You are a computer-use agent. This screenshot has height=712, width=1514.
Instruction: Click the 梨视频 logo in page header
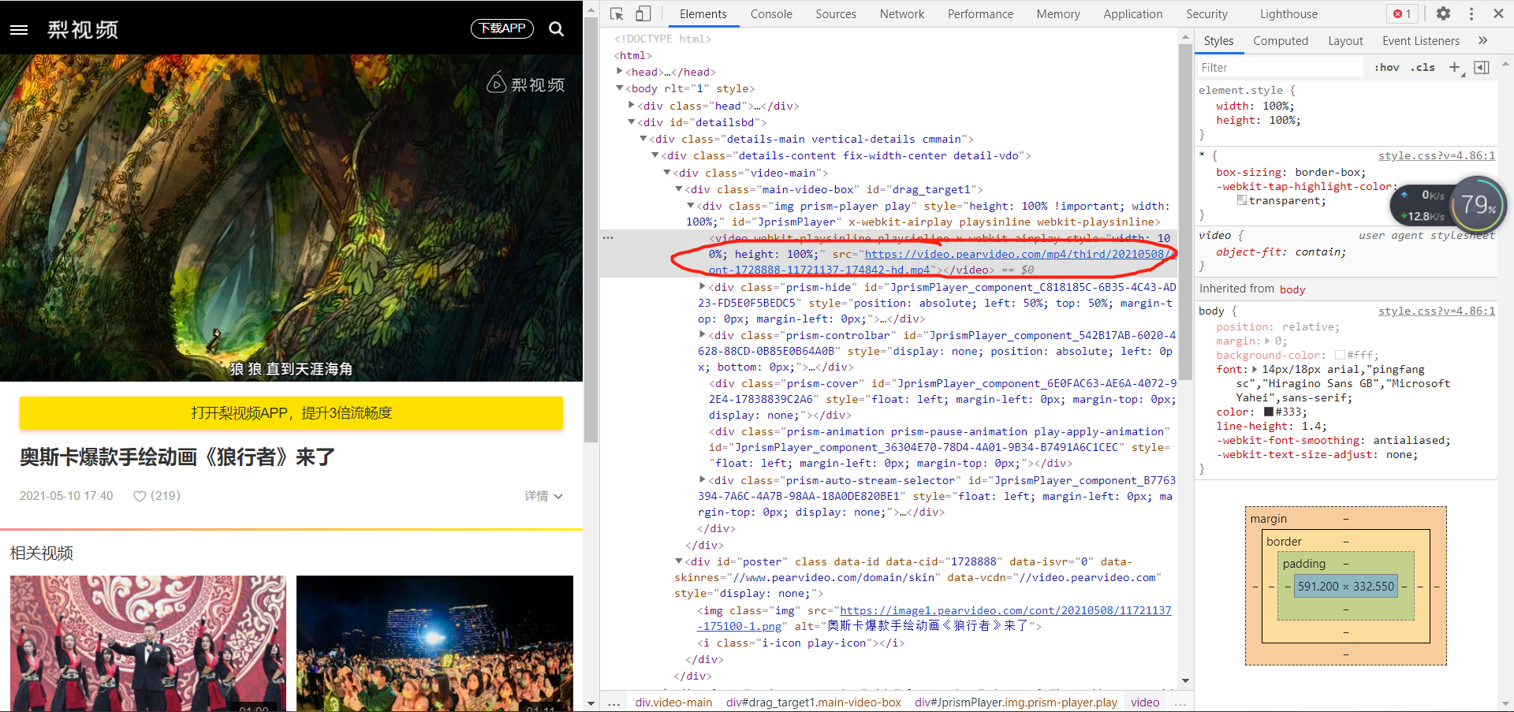tap(83, 29)
